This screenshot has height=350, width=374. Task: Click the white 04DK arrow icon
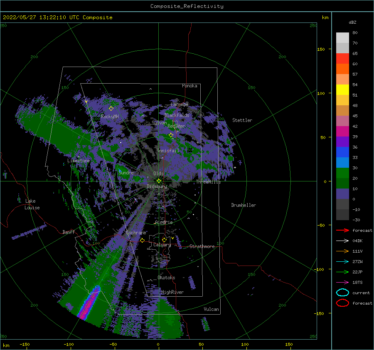342,241
